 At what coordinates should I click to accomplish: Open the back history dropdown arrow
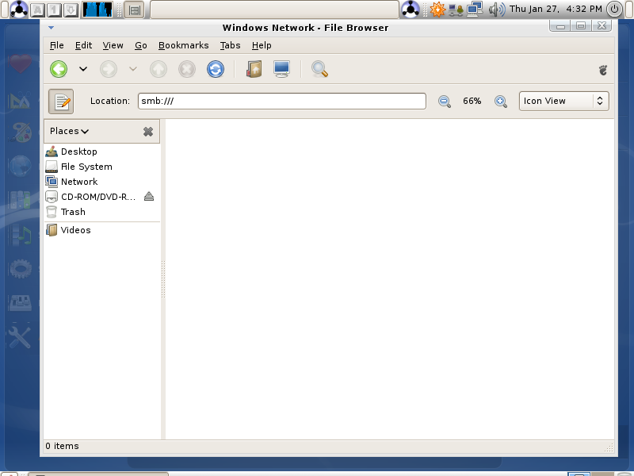[x=83, y=69]
